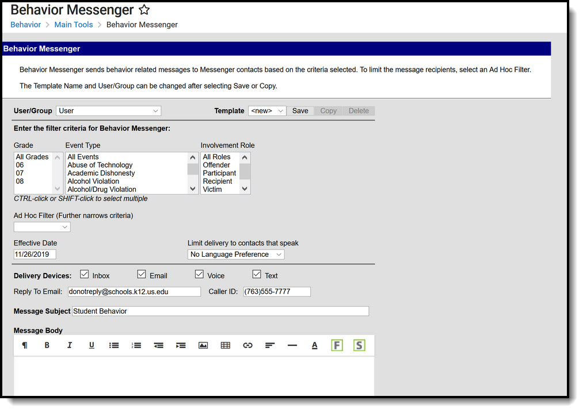Select grade 08 in the Grade list
Viewport: 583px width, 412px height.
(33, 182)
